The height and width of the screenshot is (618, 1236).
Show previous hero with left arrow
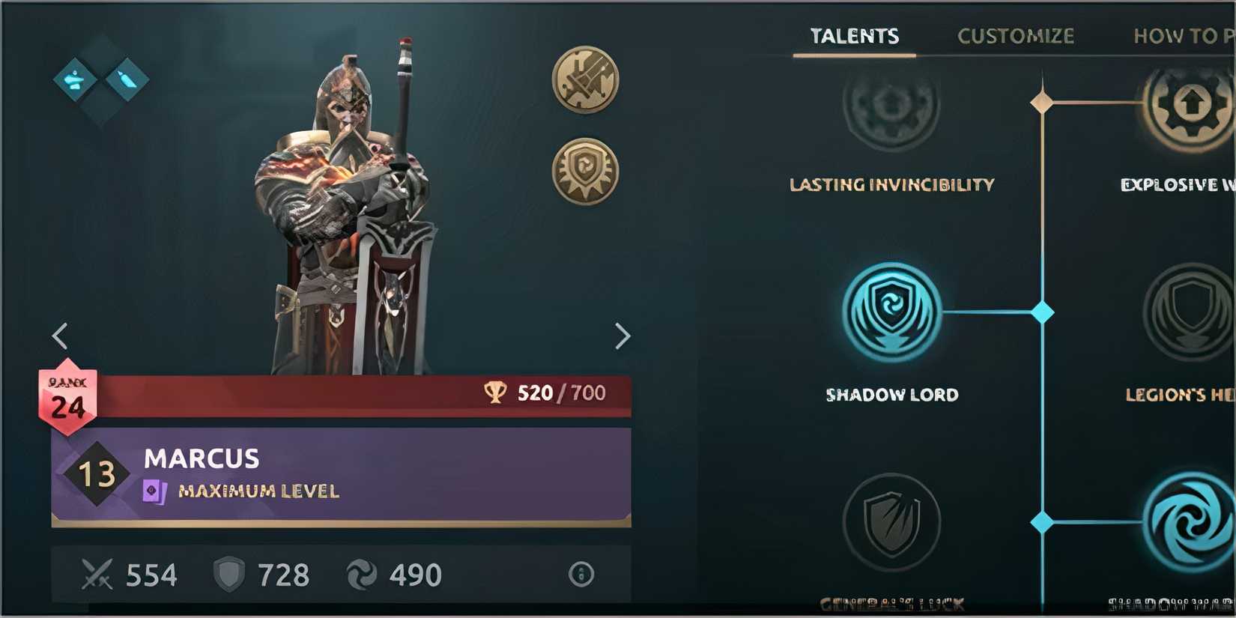60,336
